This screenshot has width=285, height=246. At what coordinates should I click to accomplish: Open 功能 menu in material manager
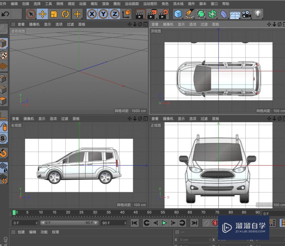pyautogui.click(x=44, y=232)
